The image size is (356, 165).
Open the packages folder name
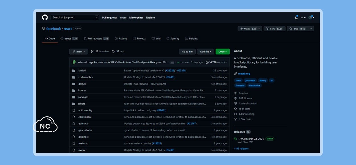tap(83, 97)
